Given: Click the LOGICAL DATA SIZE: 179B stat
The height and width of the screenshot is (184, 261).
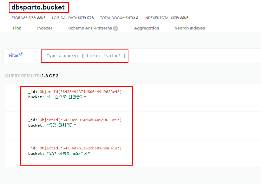Looking at the screenshot, I should [73, 18].
